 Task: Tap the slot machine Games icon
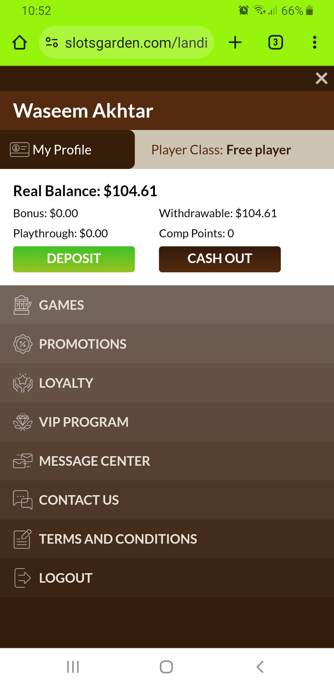23,305
